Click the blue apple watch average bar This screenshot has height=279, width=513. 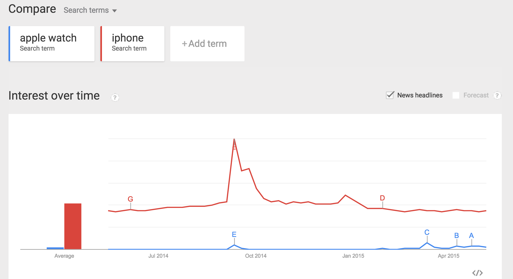pyautogui.click(x=55, y=248)
